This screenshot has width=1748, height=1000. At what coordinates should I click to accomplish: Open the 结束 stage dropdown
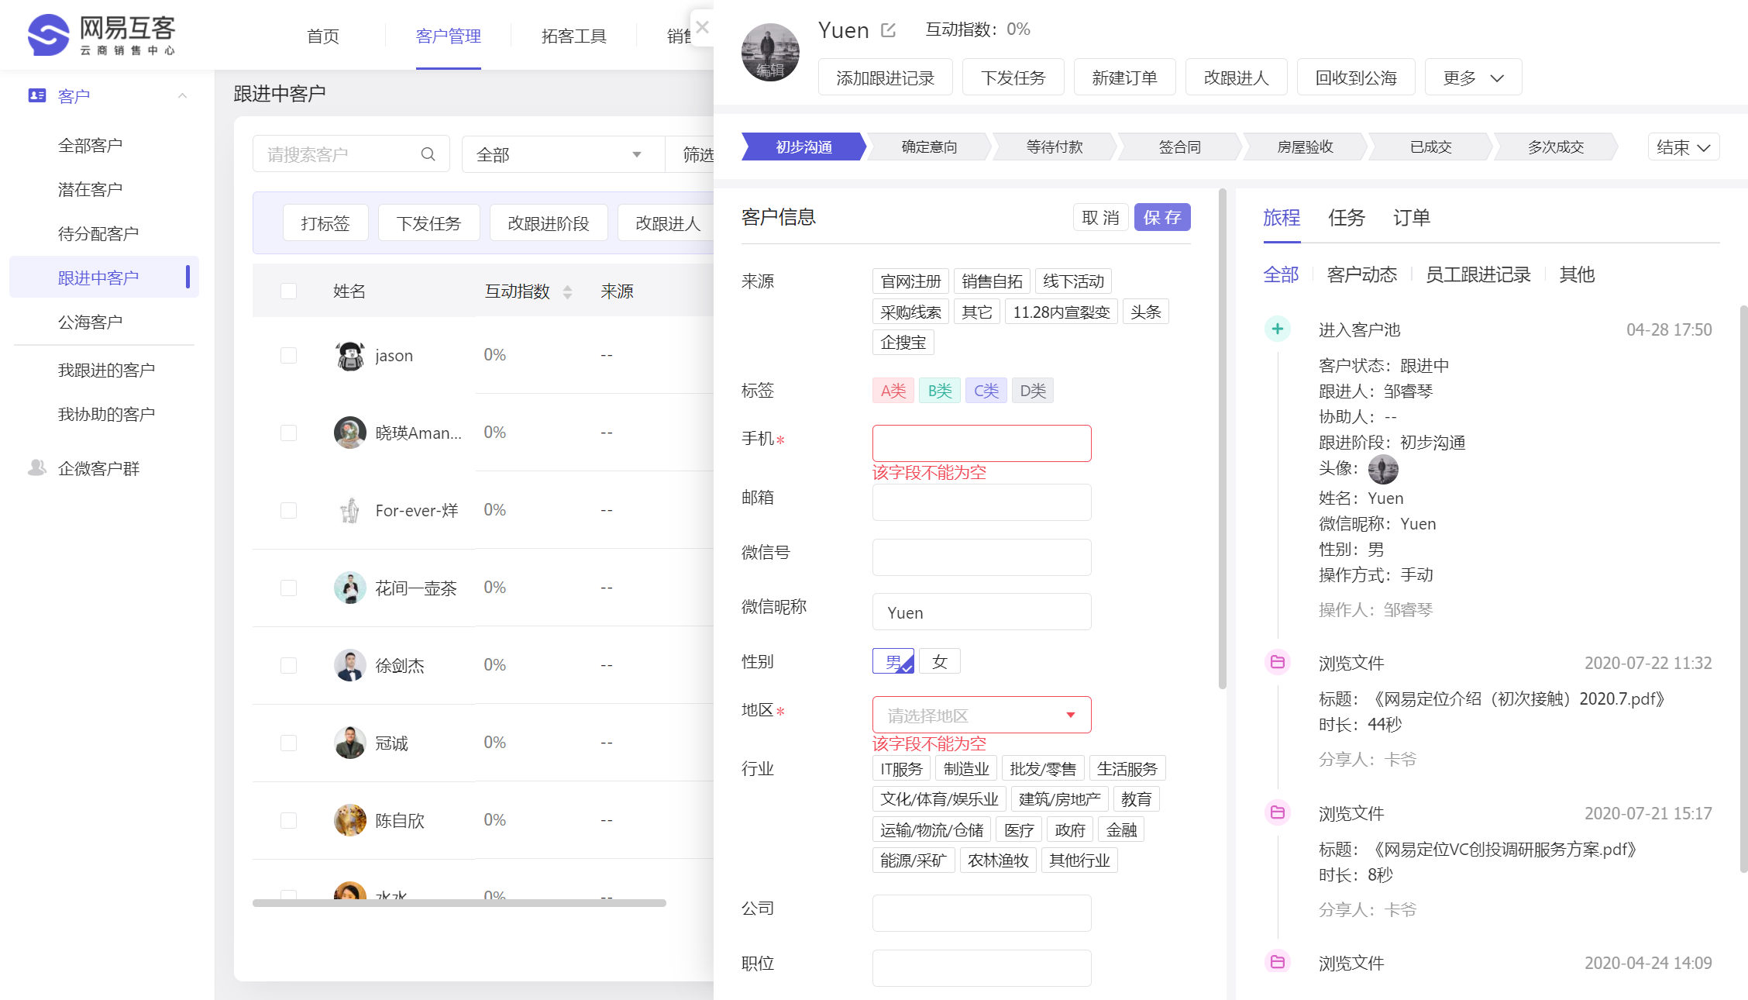[x=1682, y=147]
